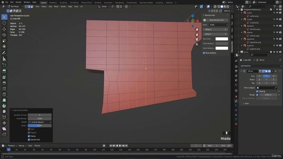
Task: Disable render for the Superior collection camera icon
Action: tap(280, 45)
